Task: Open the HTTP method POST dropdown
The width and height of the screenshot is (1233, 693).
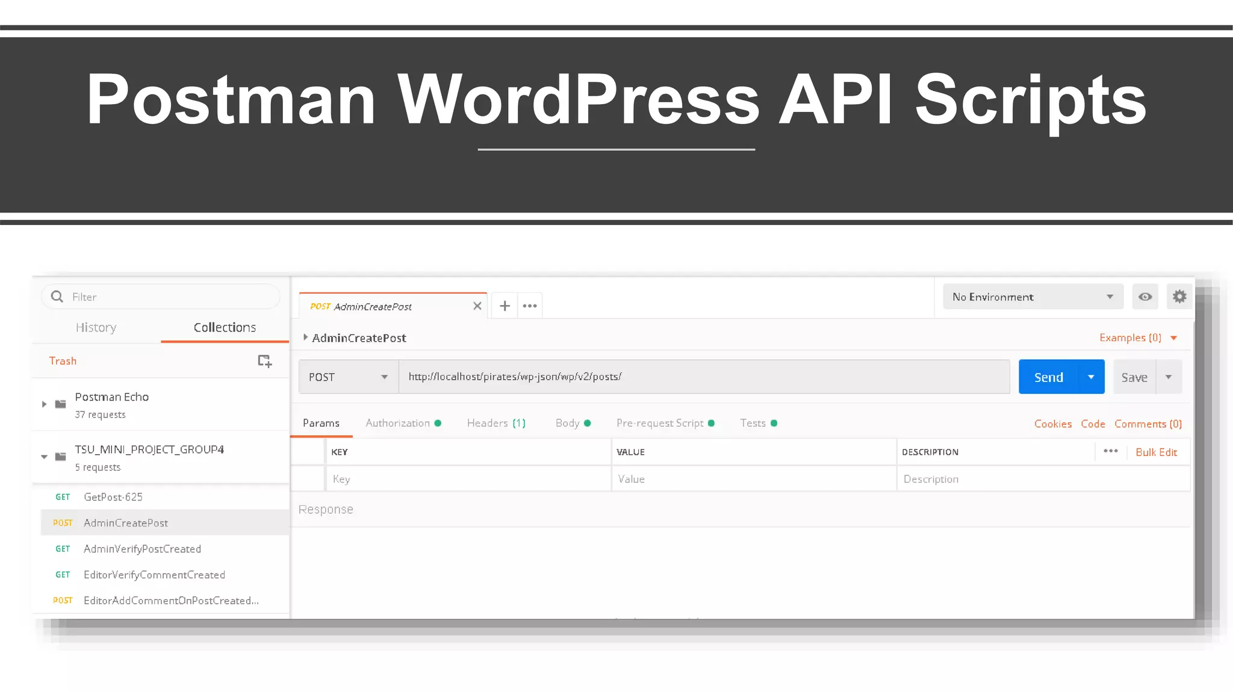Action: coord(349,377)
